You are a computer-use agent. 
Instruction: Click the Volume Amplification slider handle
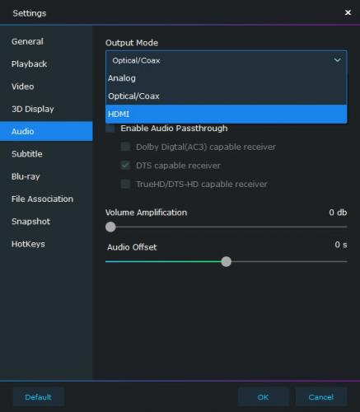point(110,227)
